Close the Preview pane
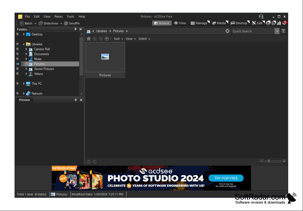This screenshot has width=303, height=211. (81, 100)
